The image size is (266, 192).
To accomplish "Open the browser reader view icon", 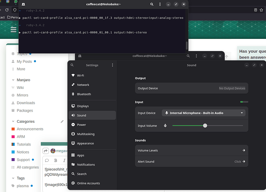I will (256, 10).
